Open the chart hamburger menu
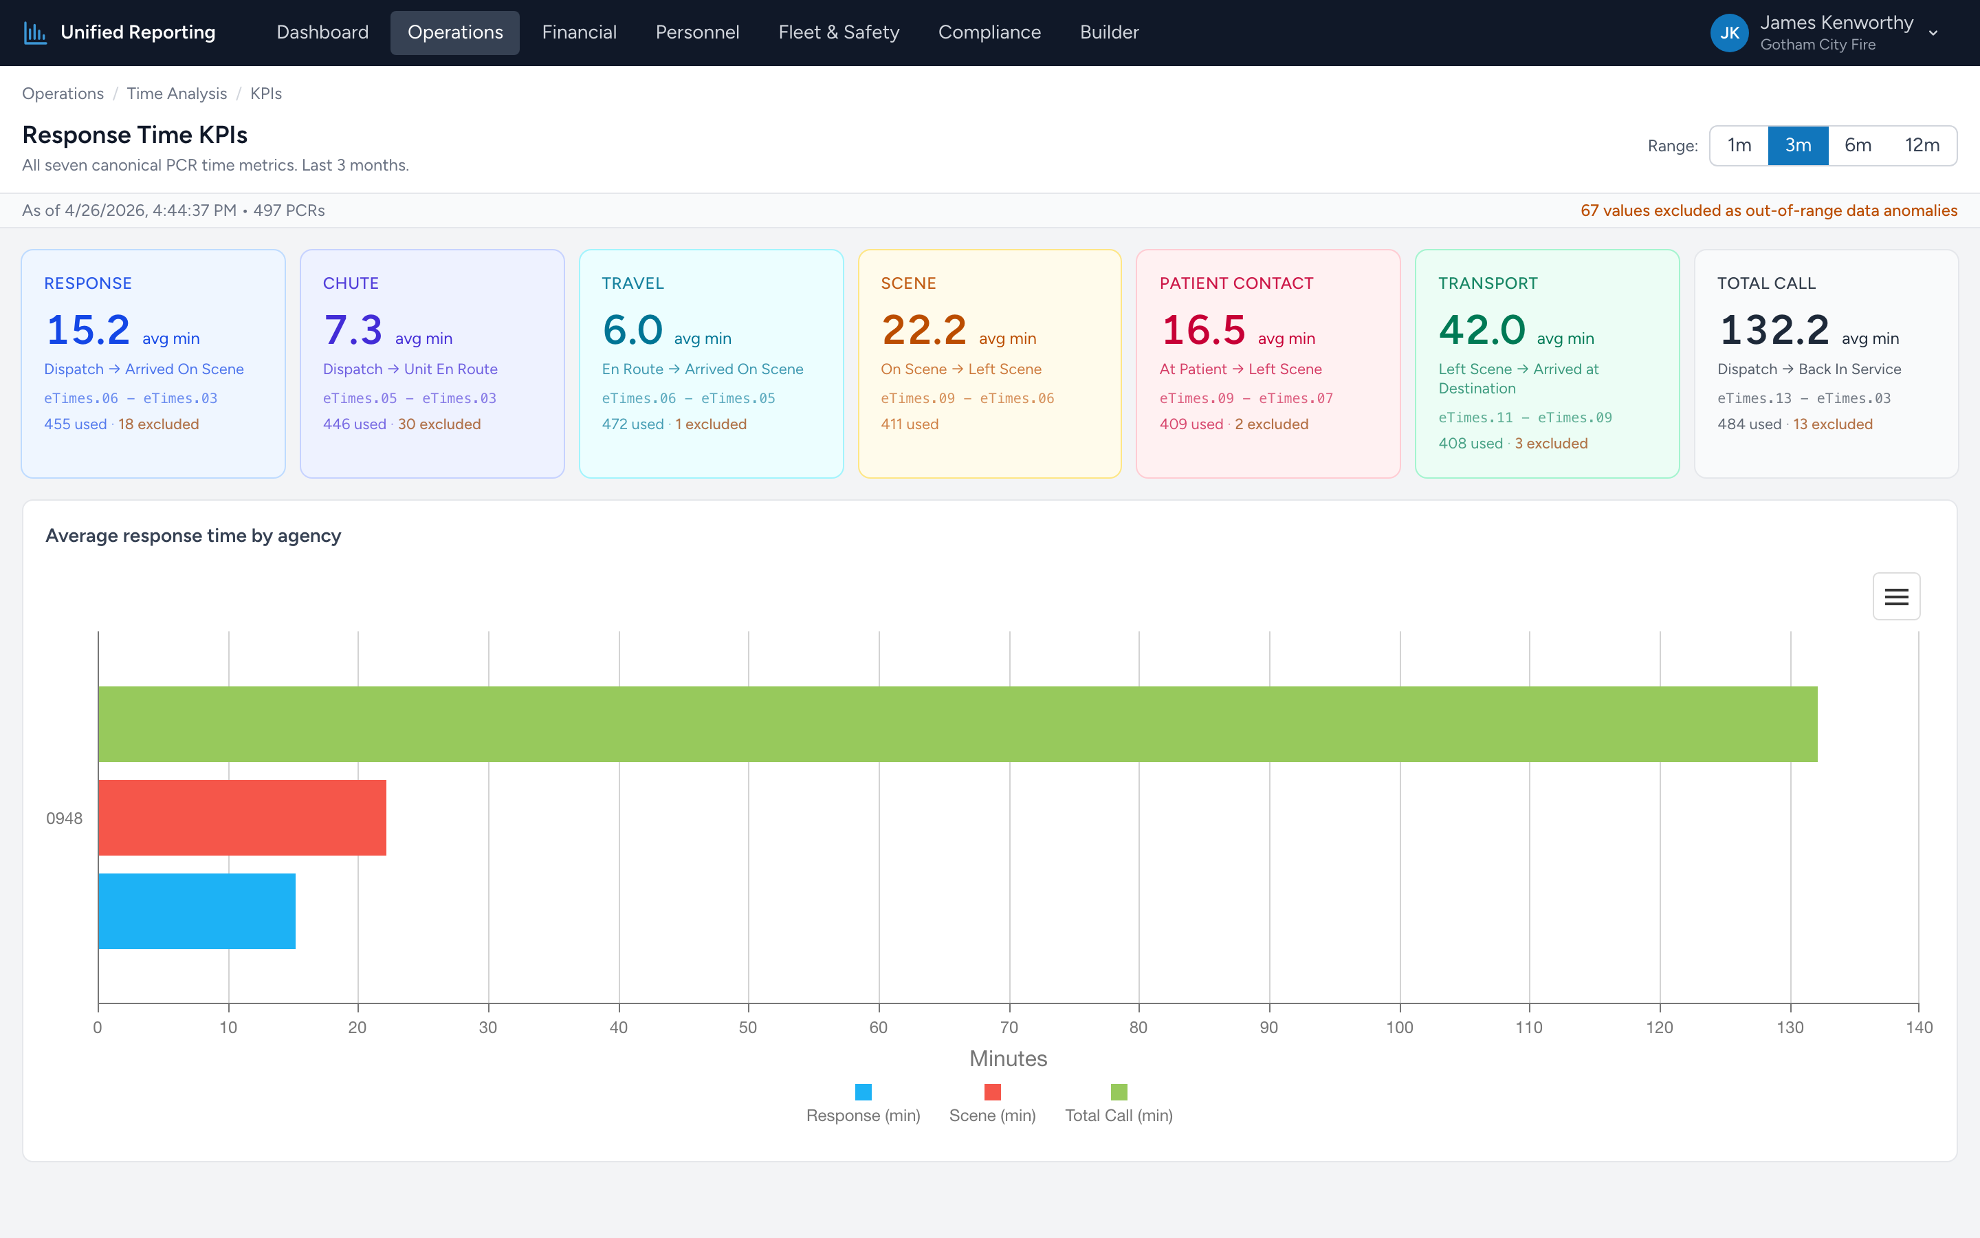 (x=1895, y=596)
